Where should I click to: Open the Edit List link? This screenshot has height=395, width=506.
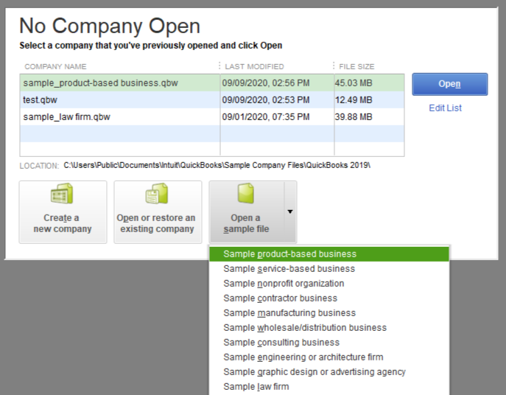click(445, 108)
